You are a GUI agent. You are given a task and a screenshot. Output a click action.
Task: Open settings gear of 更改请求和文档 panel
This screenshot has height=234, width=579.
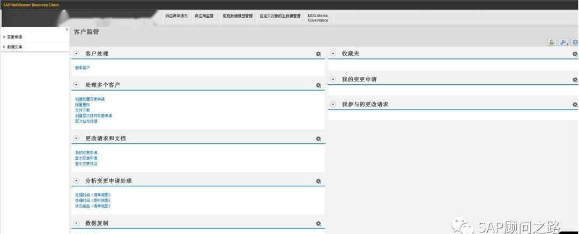click(x=318, y=139)
